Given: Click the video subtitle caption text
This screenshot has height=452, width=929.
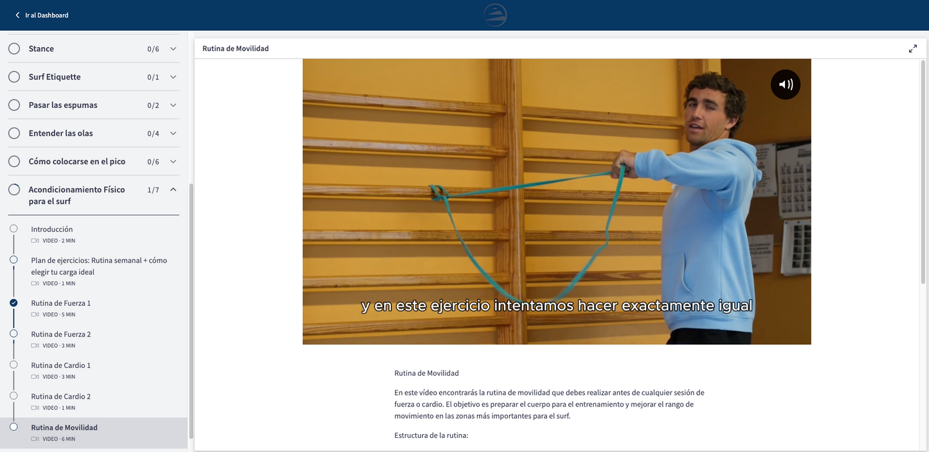Looking at the screenshot, I should [557, 306].
